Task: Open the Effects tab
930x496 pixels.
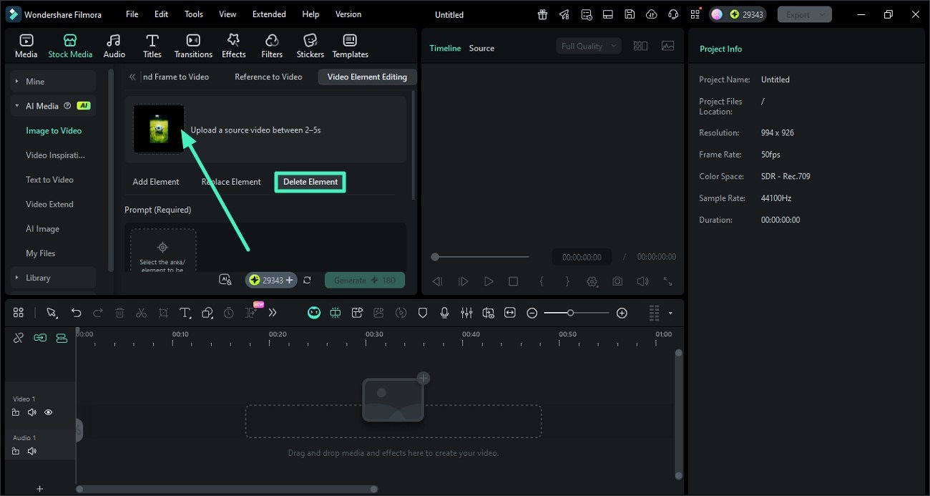Action: [x=233, y=47]
